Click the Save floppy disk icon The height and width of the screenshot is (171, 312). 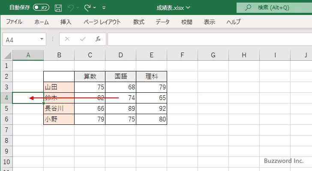pos(58,8)
